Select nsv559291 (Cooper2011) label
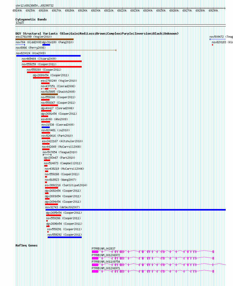233x286 pixels. click(x=65, y=229)
